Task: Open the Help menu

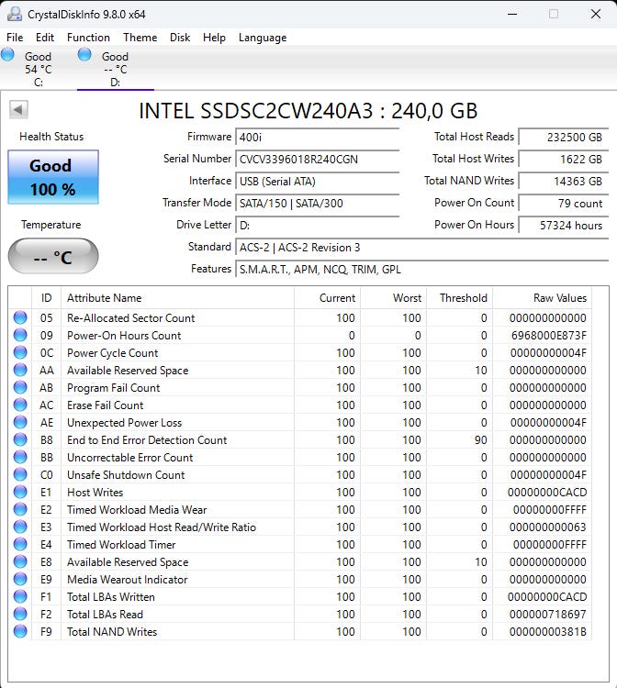Action: (x=214, y=38)
